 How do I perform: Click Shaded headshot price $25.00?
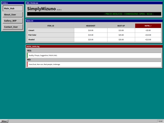[91, 39]
